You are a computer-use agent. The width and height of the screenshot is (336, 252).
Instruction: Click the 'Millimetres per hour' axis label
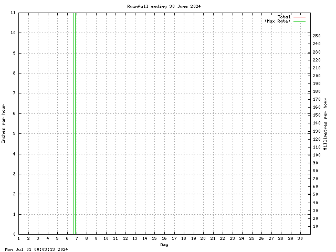coord(325,124)
